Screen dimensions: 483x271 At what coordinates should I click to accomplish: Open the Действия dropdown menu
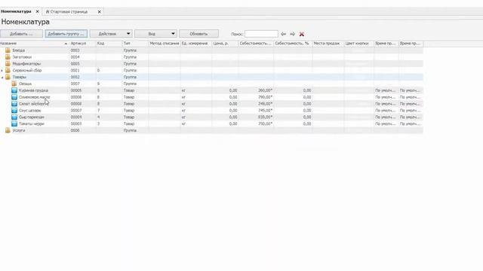(x=111, y=34)
